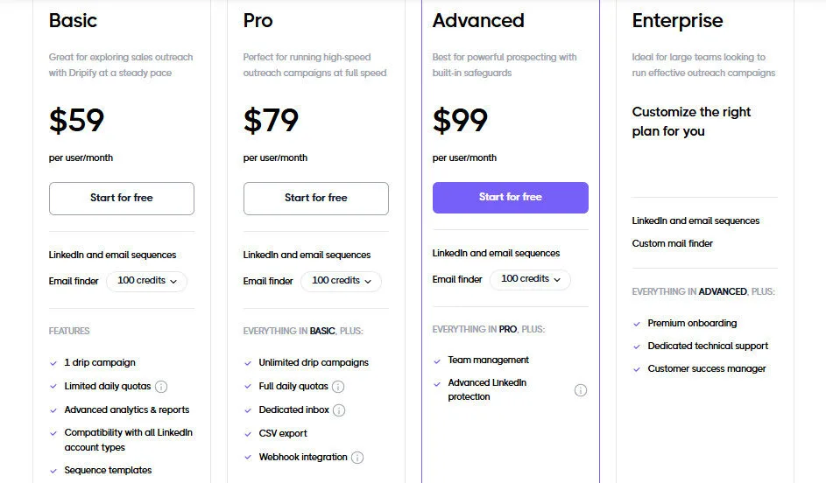This screenshot has height=483, width=826.
Task: Start free trial of Basic plan
Action: 121,198
